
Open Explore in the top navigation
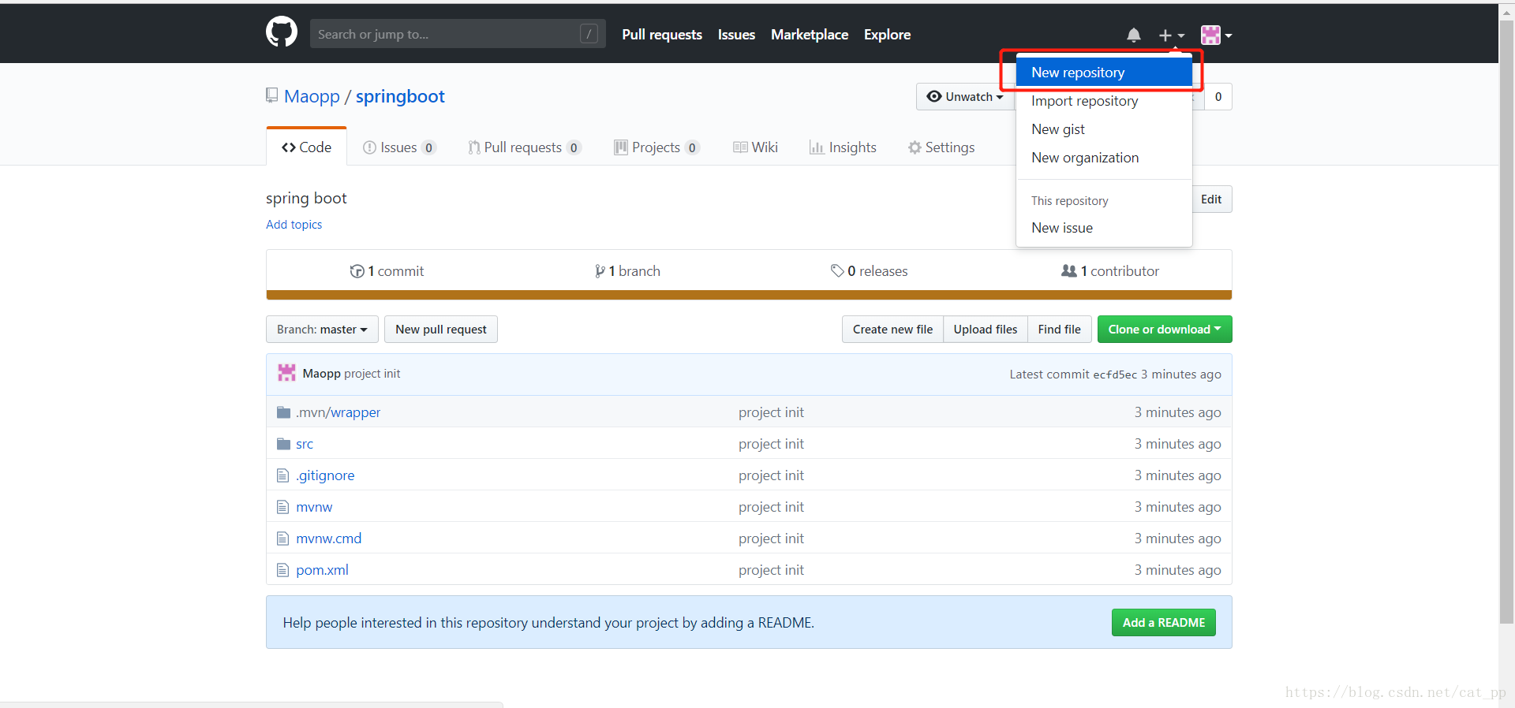coord(887,35)
